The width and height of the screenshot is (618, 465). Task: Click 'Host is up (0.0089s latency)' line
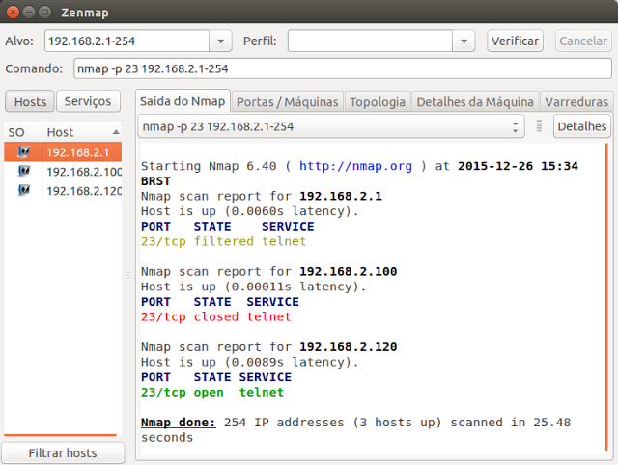pyautogui.click(x=249, y=362)
